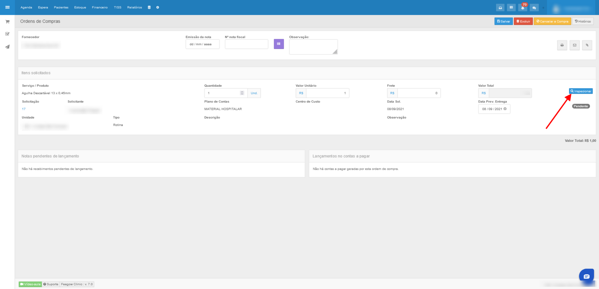Open Agenda menu
Screen dimensions: 599x289
26,7
